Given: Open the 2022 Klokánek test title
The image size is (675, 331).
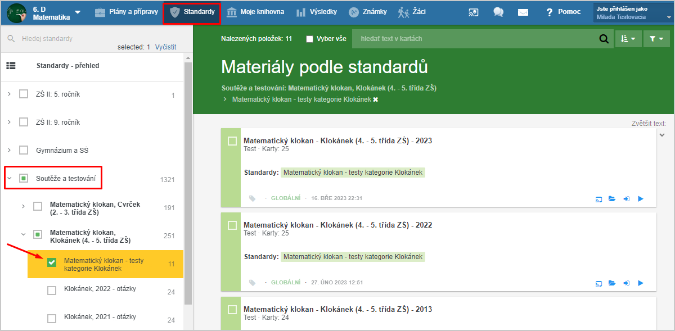Looking at the screenshot, I should (x=337, y=225).
